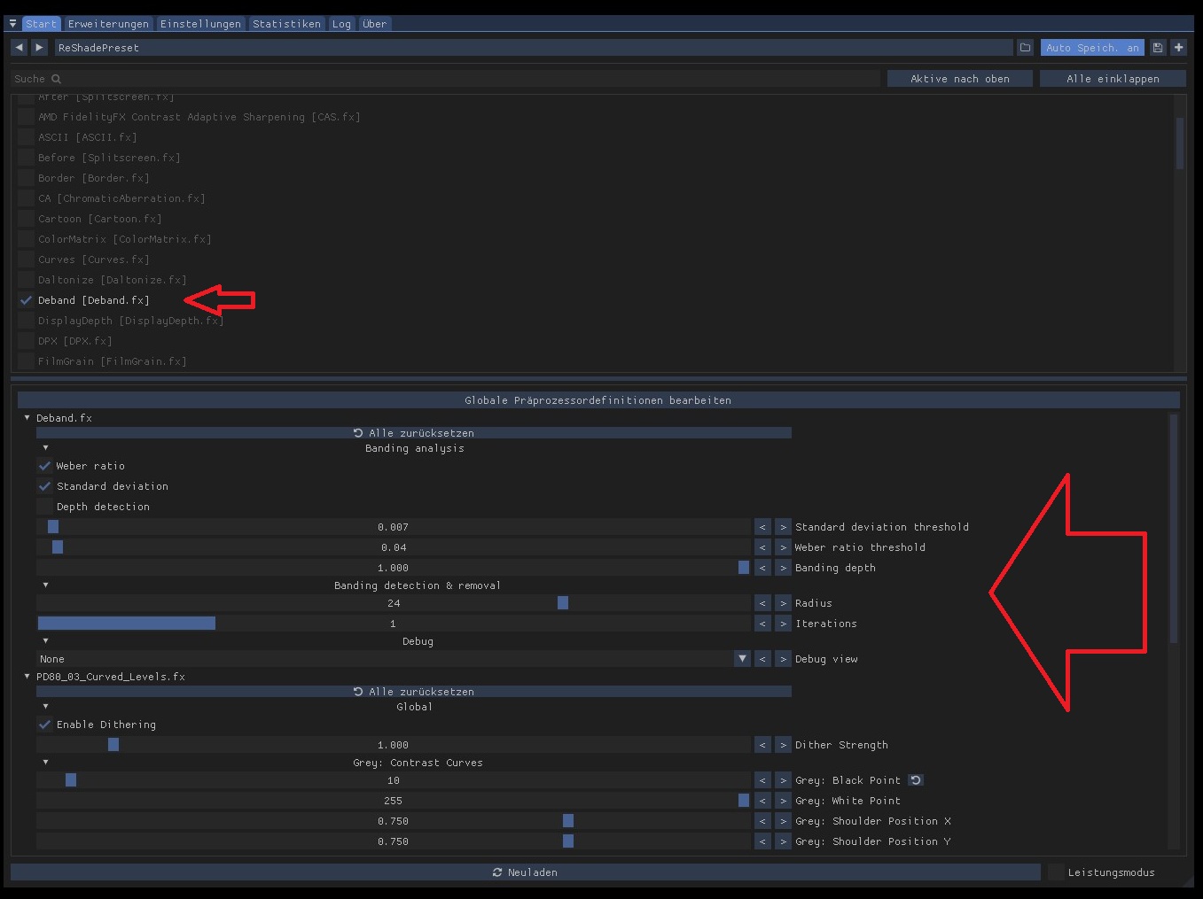
Task: Open the Über tab
Action: point(374,24)
